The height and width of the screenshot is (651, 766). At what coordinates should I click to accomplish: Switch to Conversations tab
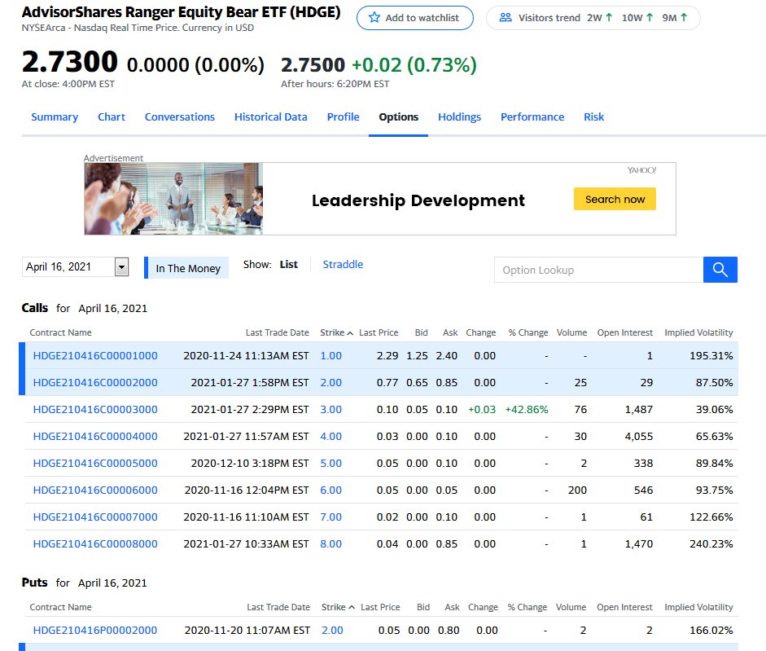(x=180, y=117)
